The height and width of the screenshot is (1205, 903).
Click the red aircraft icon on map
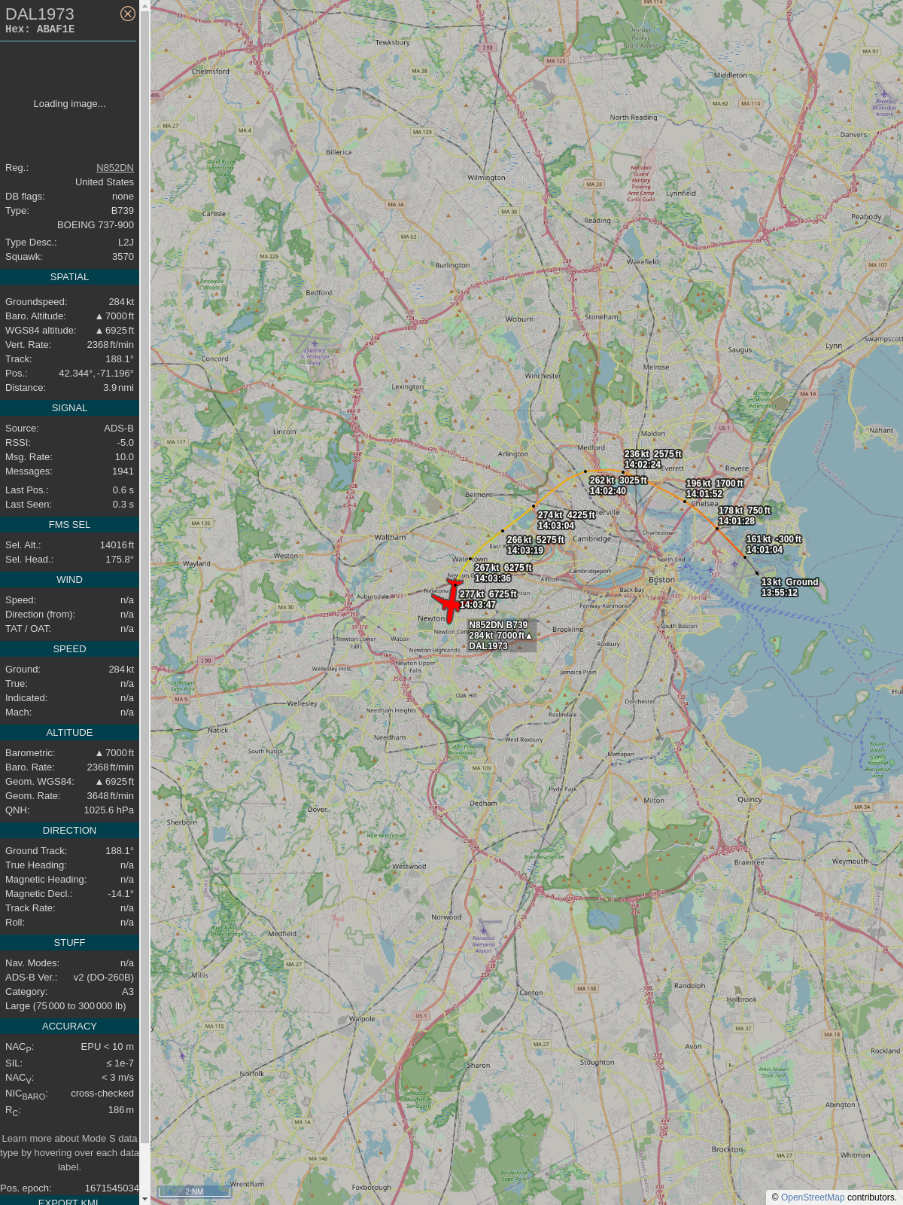[449, 601]
